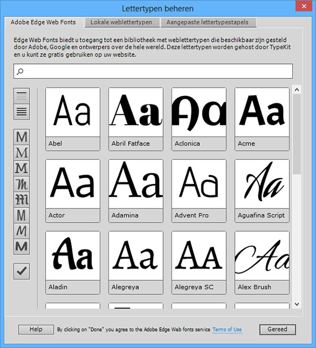Choose the Adamina font preview
316x348 pixels.
[x=136, y=190]
